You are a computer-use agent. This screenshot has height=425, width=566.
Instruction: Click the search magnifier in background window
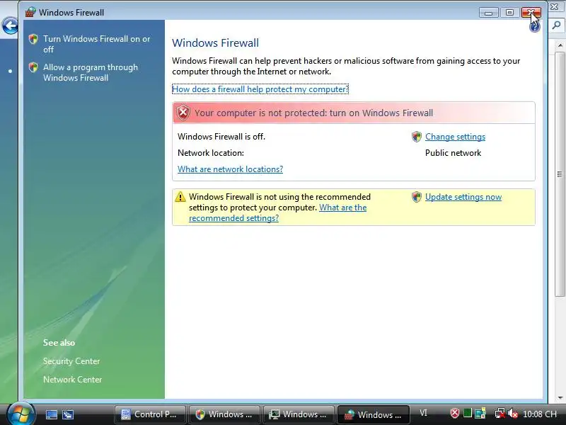556,25
